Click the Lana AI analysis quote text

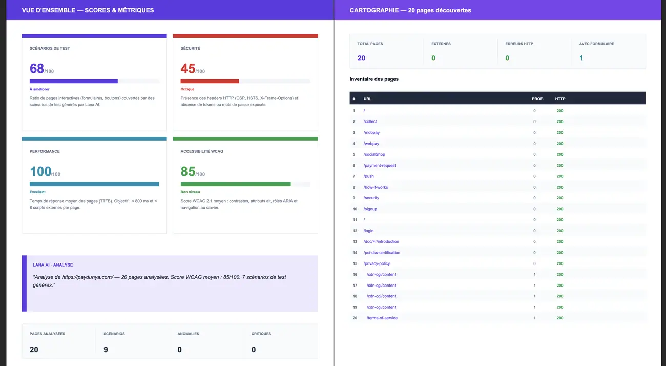pos(159,281)
